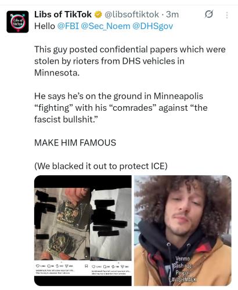Open the @FBI mention
The image size is (238, 290).
pos(68,26)
